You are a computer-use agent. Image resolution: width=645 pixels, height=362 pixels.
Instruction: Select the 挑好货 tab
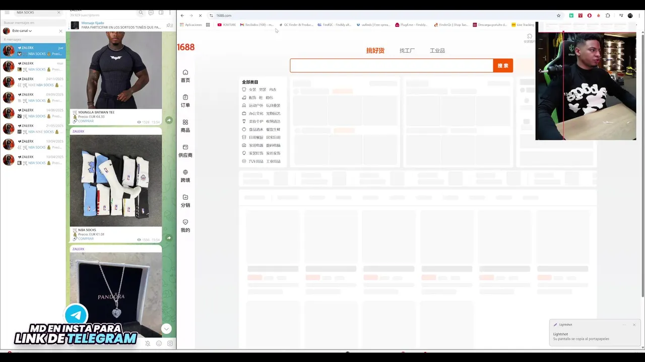click(x=375, y=50)
